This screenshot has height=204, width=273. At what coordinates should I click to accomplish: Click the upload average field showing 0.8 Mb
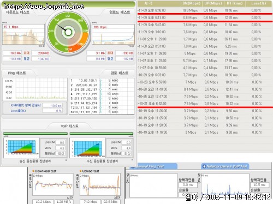pos(96,59)
